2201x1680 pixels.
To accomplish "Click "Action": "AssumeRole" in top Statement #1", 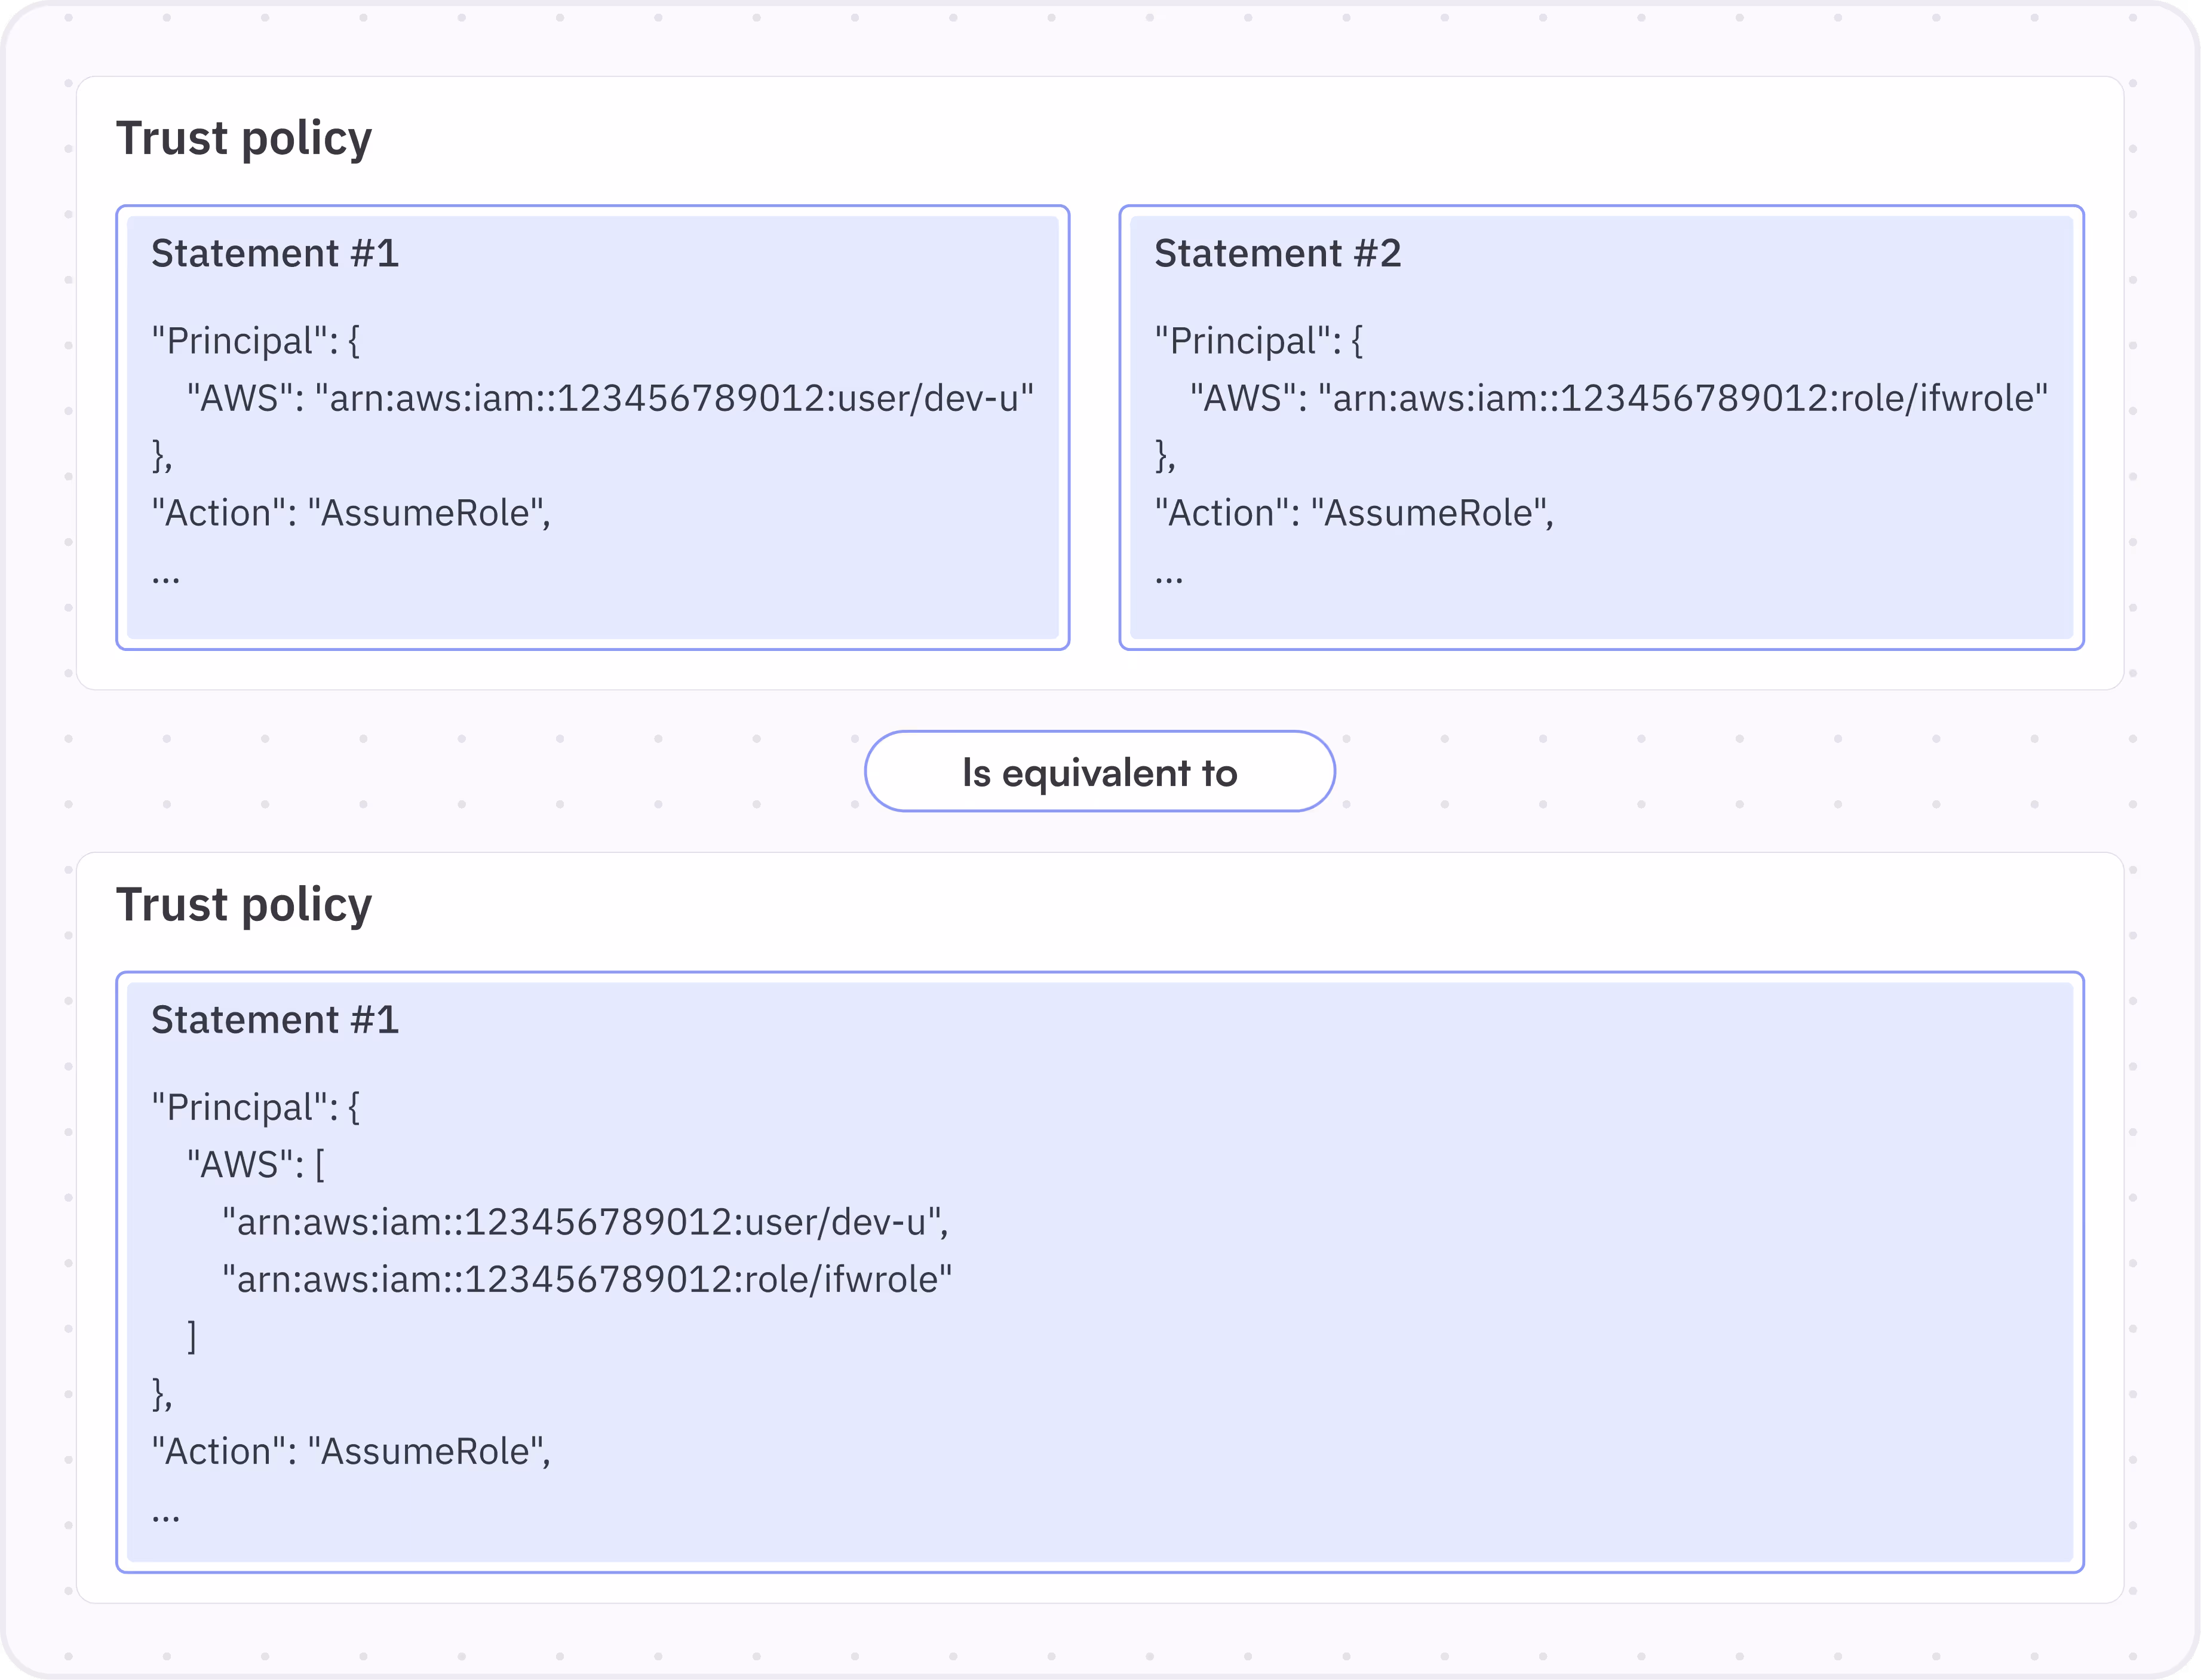I will click(350, 513).
